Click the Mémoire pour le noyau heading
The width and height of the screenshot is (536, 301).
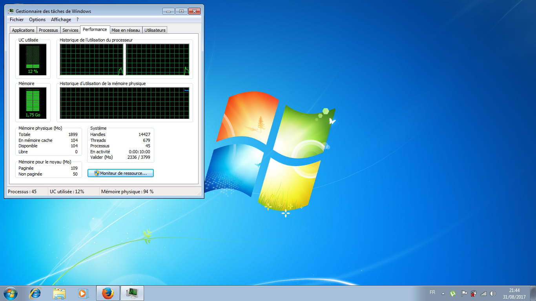click(45, 162)
